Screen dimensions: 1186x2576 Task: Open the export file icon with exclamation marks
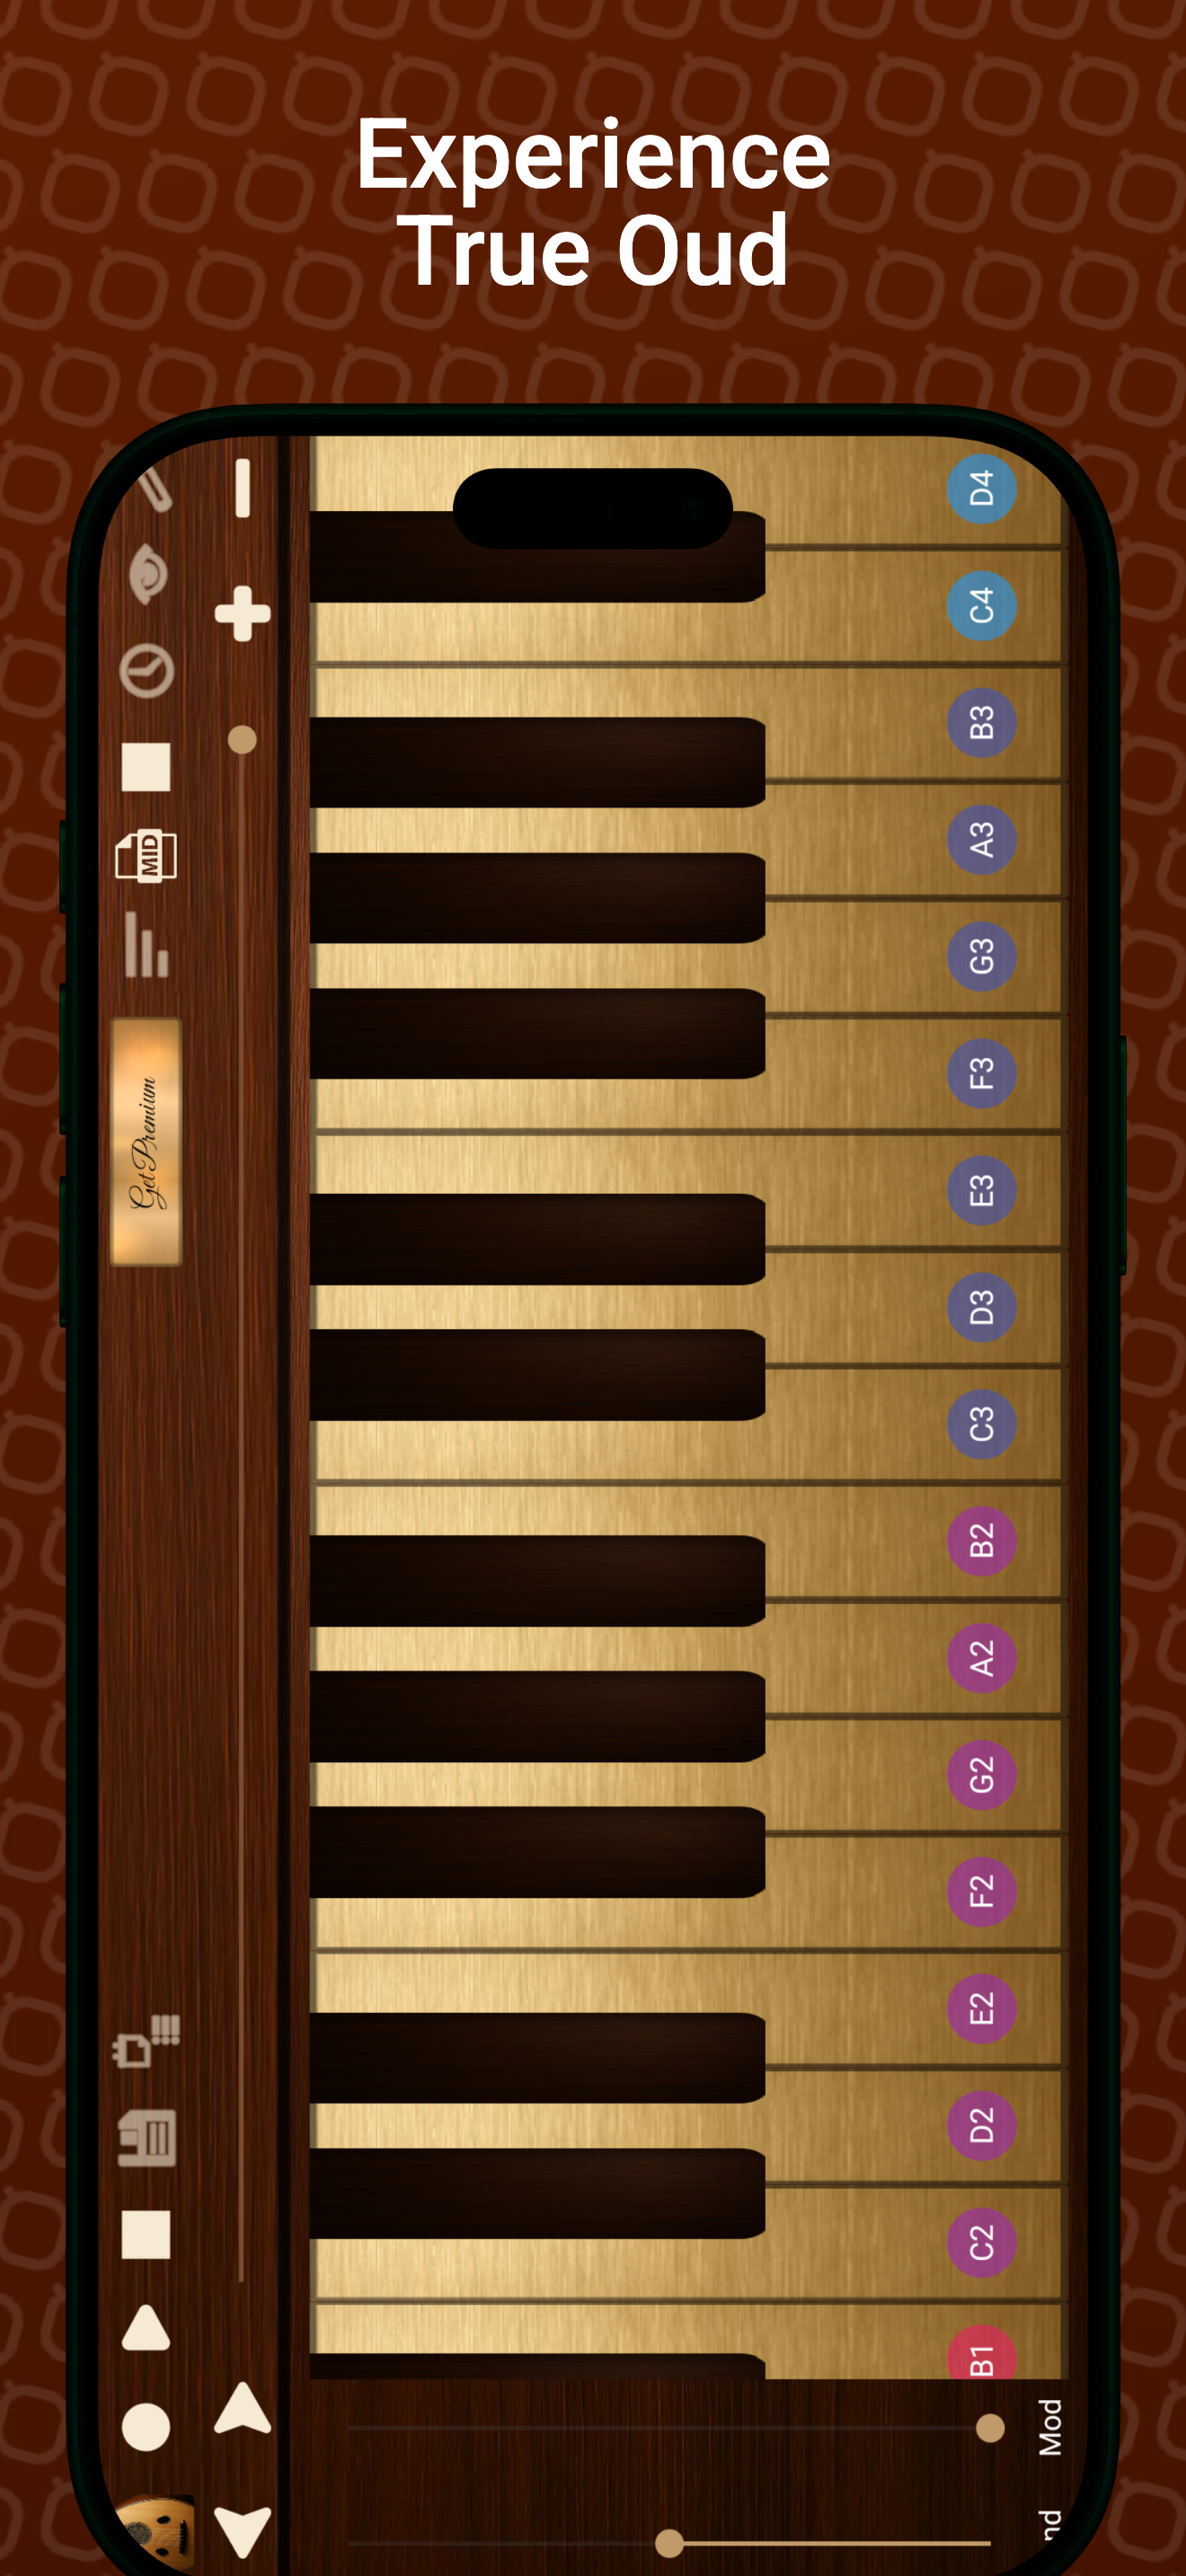click(x=146, y=2040)
